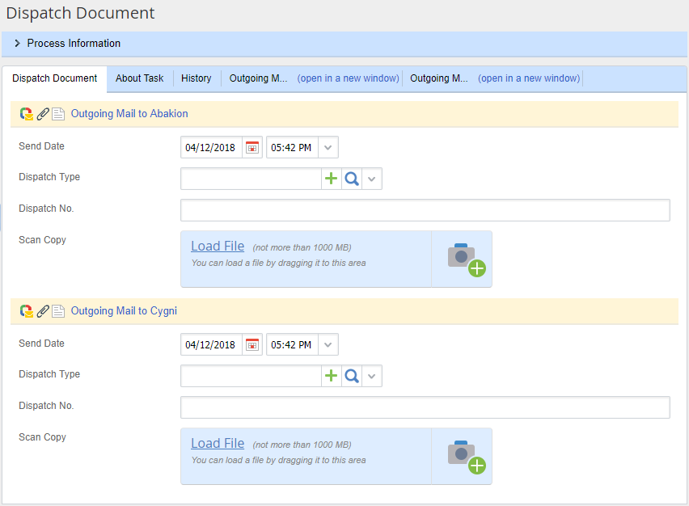The height and width of the screenshot is (506, 689).
Task: Expand the time dropdown in Abakion Send Date
Action: [x=328, y=147]
